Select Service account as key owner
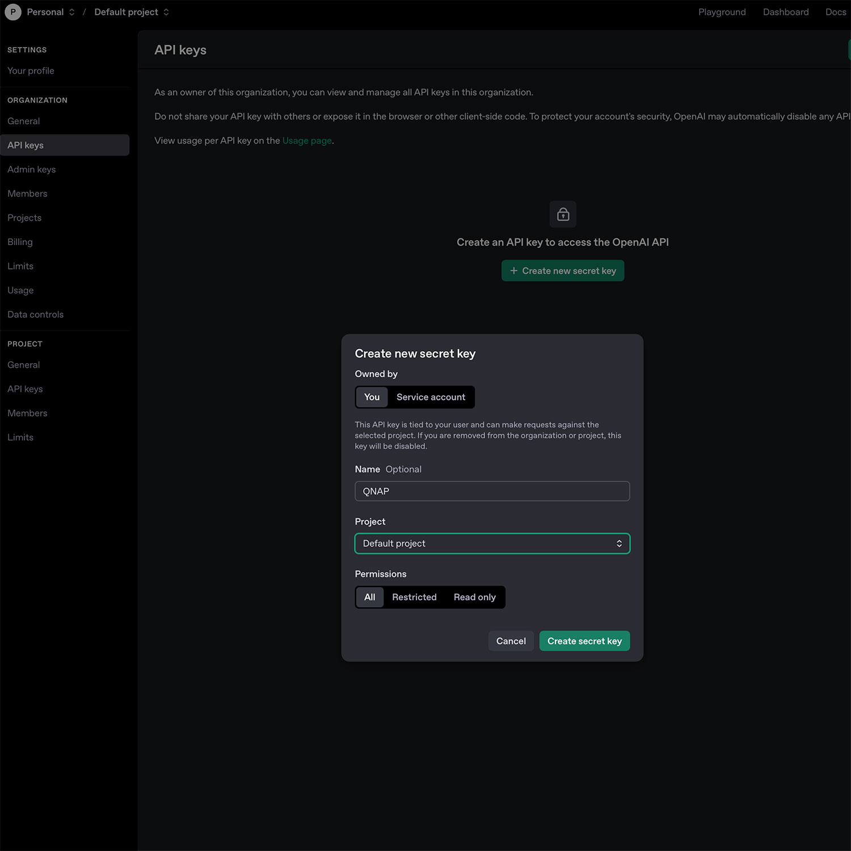 (431, 397)
